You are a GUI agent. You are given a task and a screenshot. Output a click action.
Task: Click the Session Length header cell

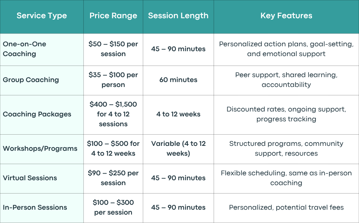[x=178, y=15]
